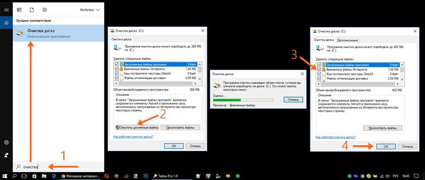The image size is (425, 180).
Task: Confirm with OK in the 402 МБ dialog
Action: [386, 146]
